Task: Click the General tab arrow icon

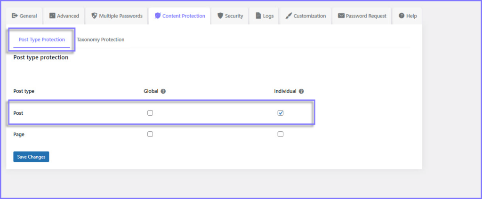Action: click(x=15, y=16)
